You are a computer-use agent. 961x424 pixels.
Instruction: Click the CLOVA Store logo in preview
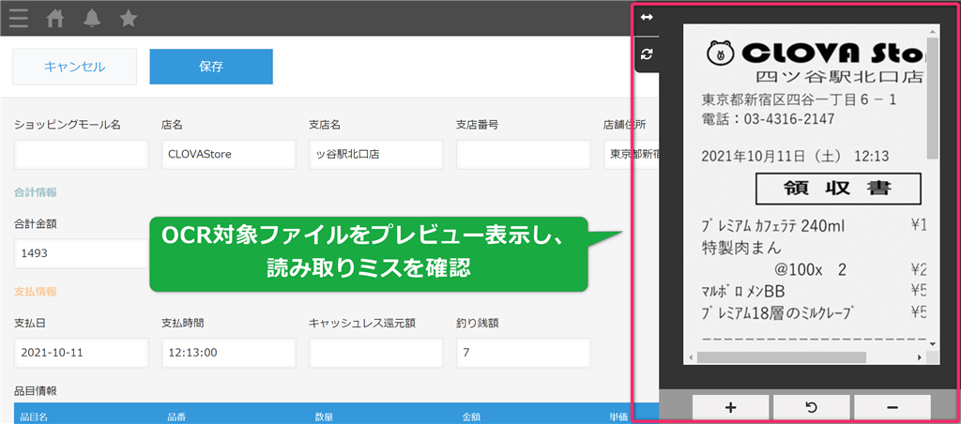tap(817, 53)
